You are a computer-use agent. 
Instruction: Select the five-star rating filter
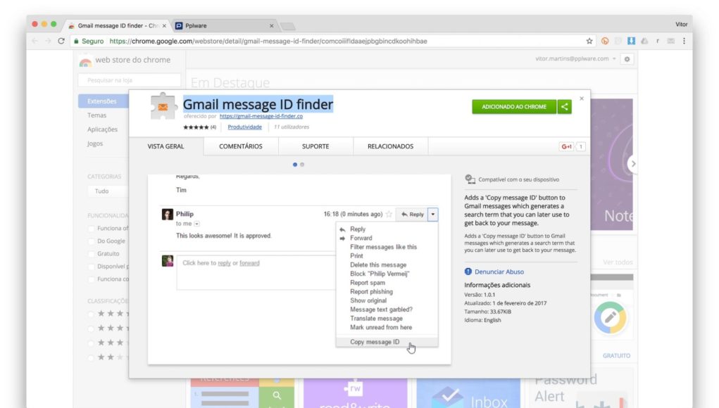90,314
